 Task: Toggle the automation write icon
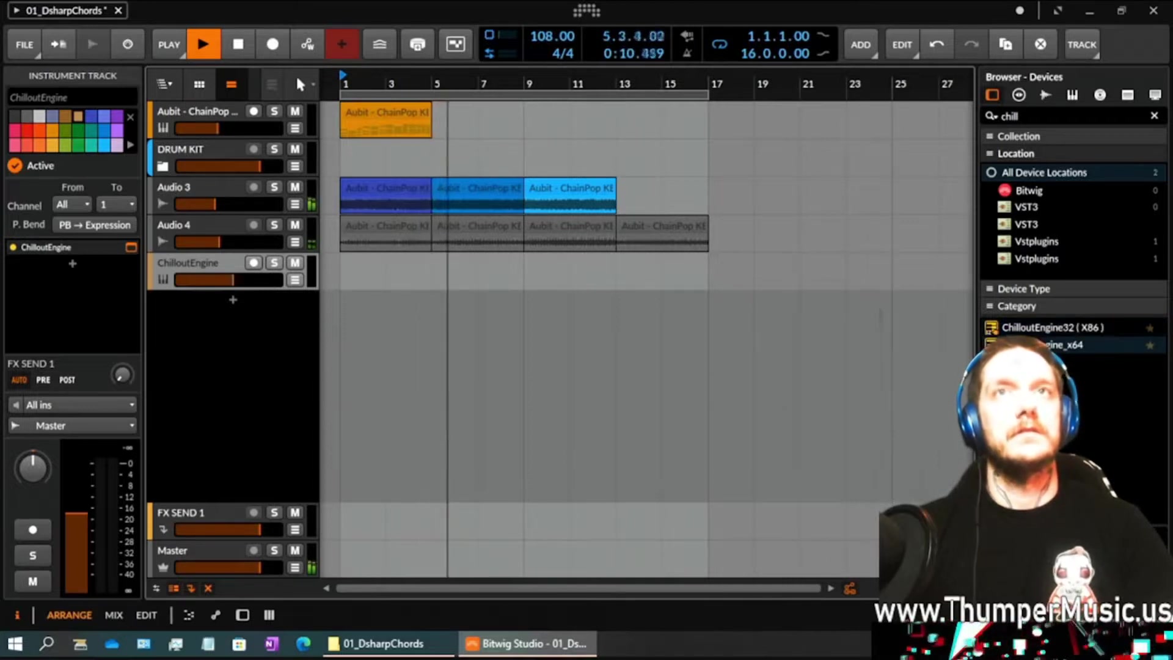tap(307, 44)
